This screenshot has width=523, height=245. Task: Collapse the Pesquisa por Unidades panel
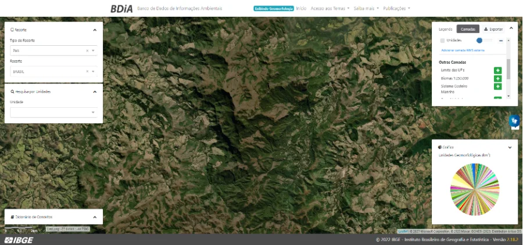(95, 92)
